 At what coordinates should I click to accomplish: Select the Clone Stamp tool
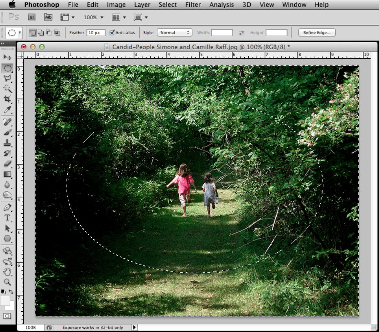(x=8, y=143)
